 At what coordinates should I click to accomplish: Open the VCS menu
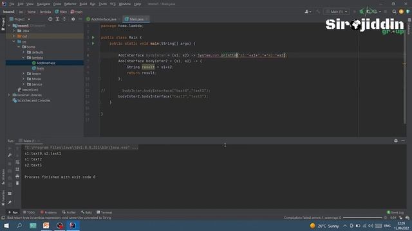tap(113, 4)
